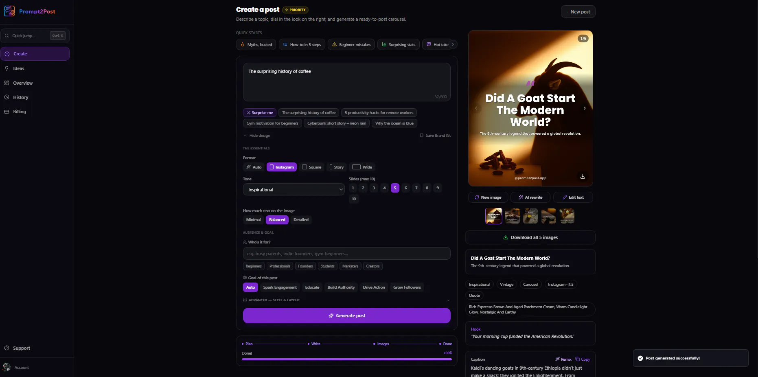Copy the caption
The height and width of the screenshot is (377, 758).
[583, 359]
